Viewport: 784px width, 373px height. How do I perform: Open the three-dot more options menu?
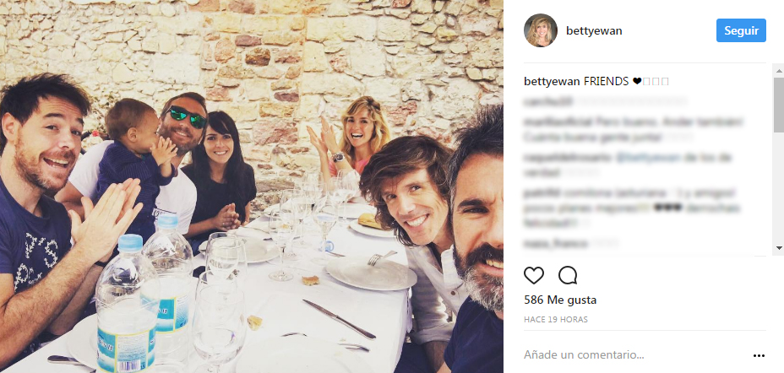[x=759, y=355]
